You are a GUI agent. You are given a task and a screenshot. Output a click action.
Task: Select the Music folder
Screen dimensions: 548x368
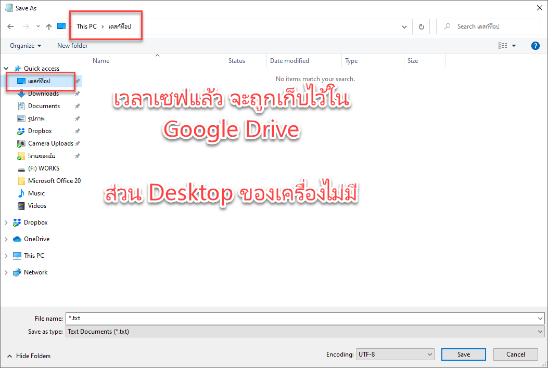tap(36, 193)
